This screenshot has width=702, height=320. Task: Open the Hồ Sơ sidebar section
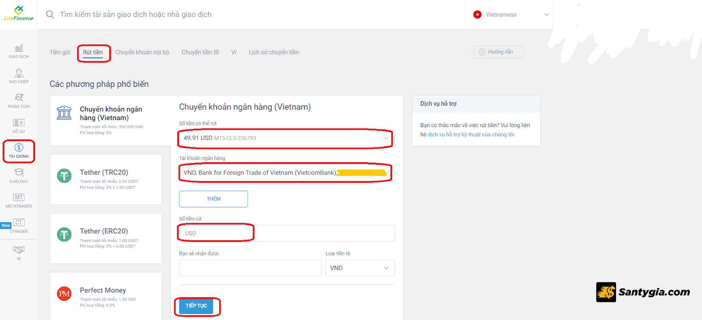click(x=18, y=126)
